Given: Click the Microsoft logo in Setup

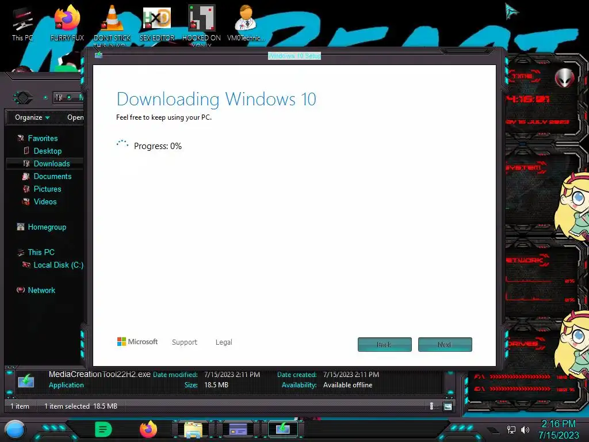Looking at the screenshot, I should pos(137,342).
